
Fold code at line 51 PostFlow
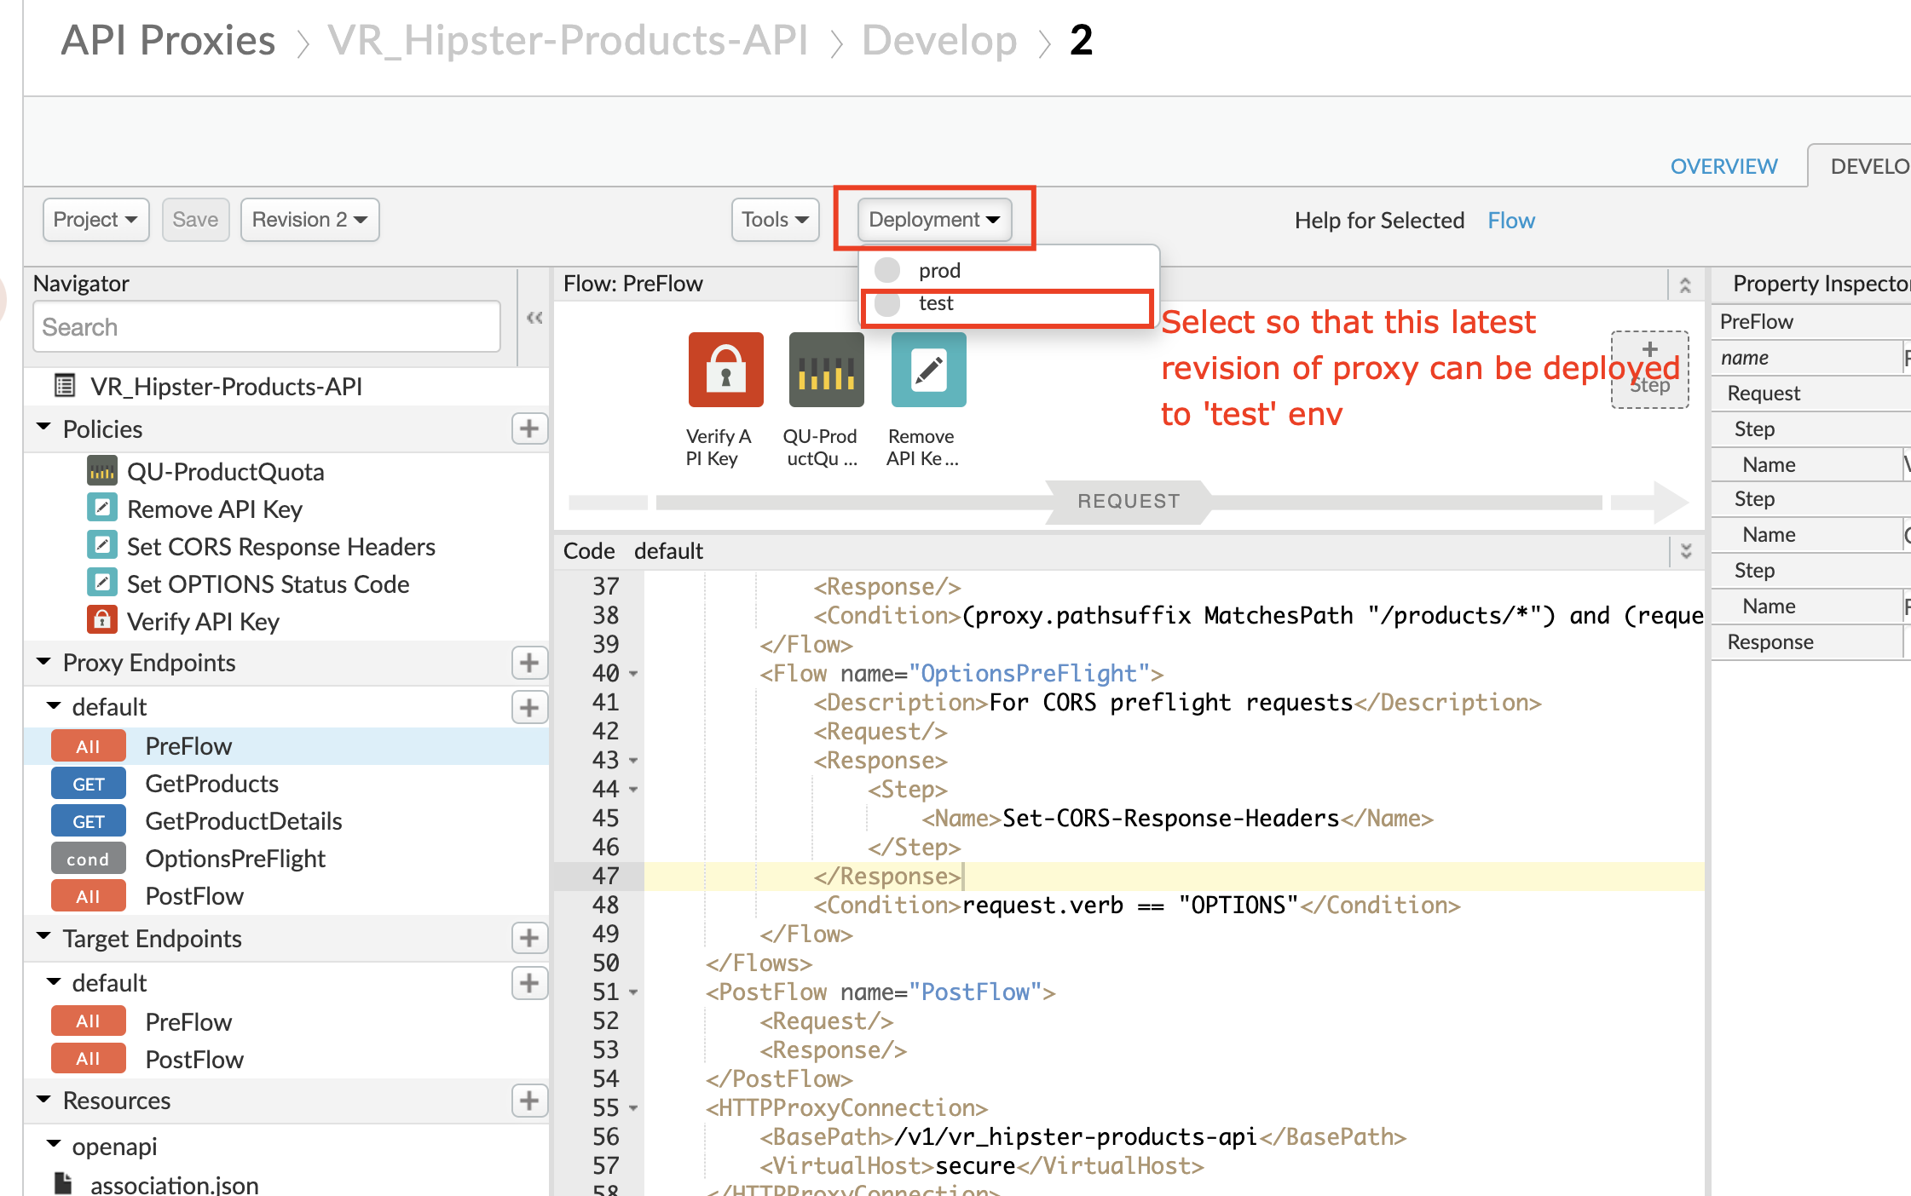633,992
